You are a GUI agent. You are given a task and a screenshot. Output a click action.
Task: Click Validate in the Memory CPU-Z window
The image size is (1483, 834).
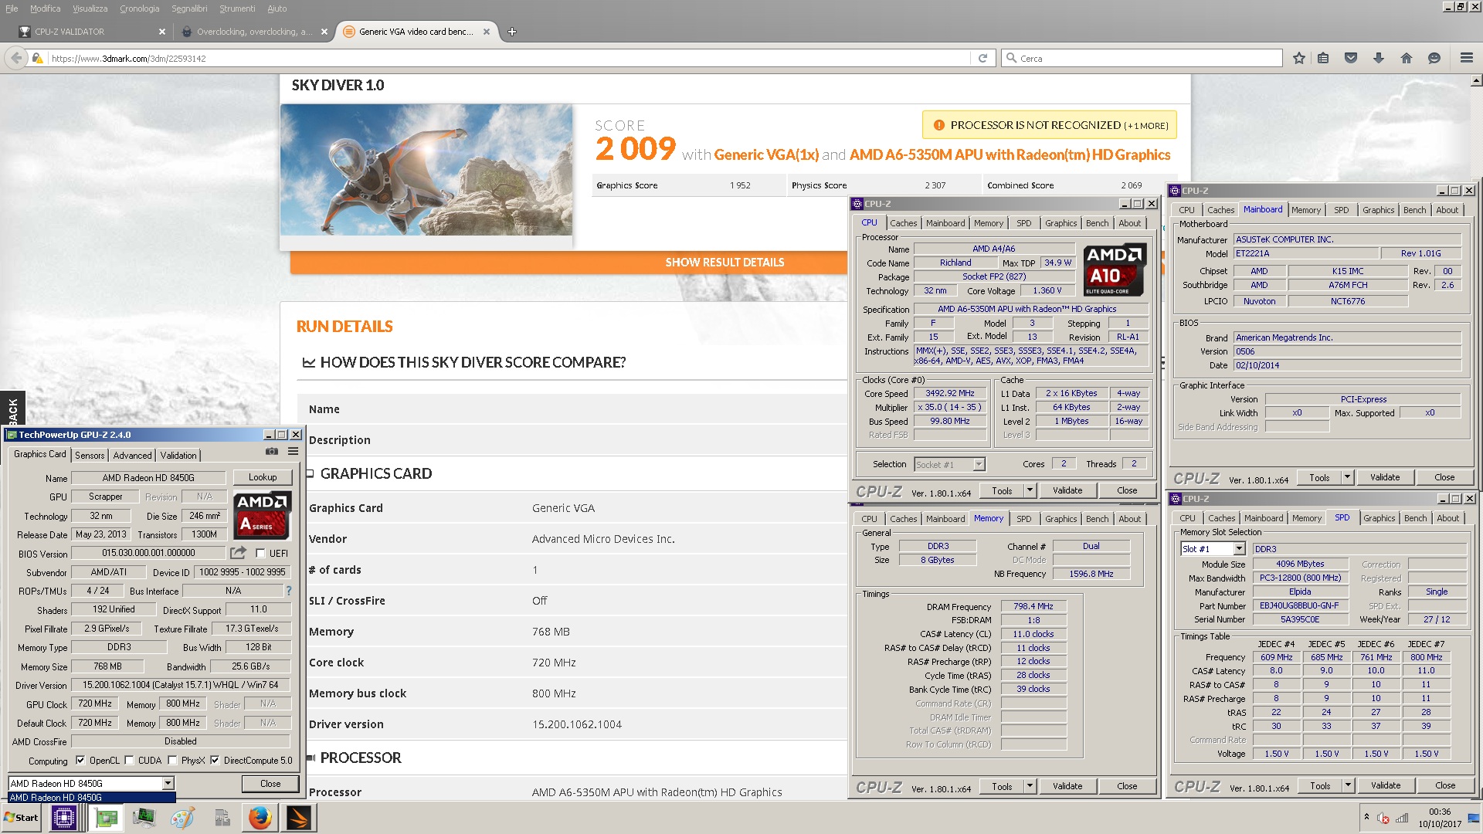coord(1067,786)
